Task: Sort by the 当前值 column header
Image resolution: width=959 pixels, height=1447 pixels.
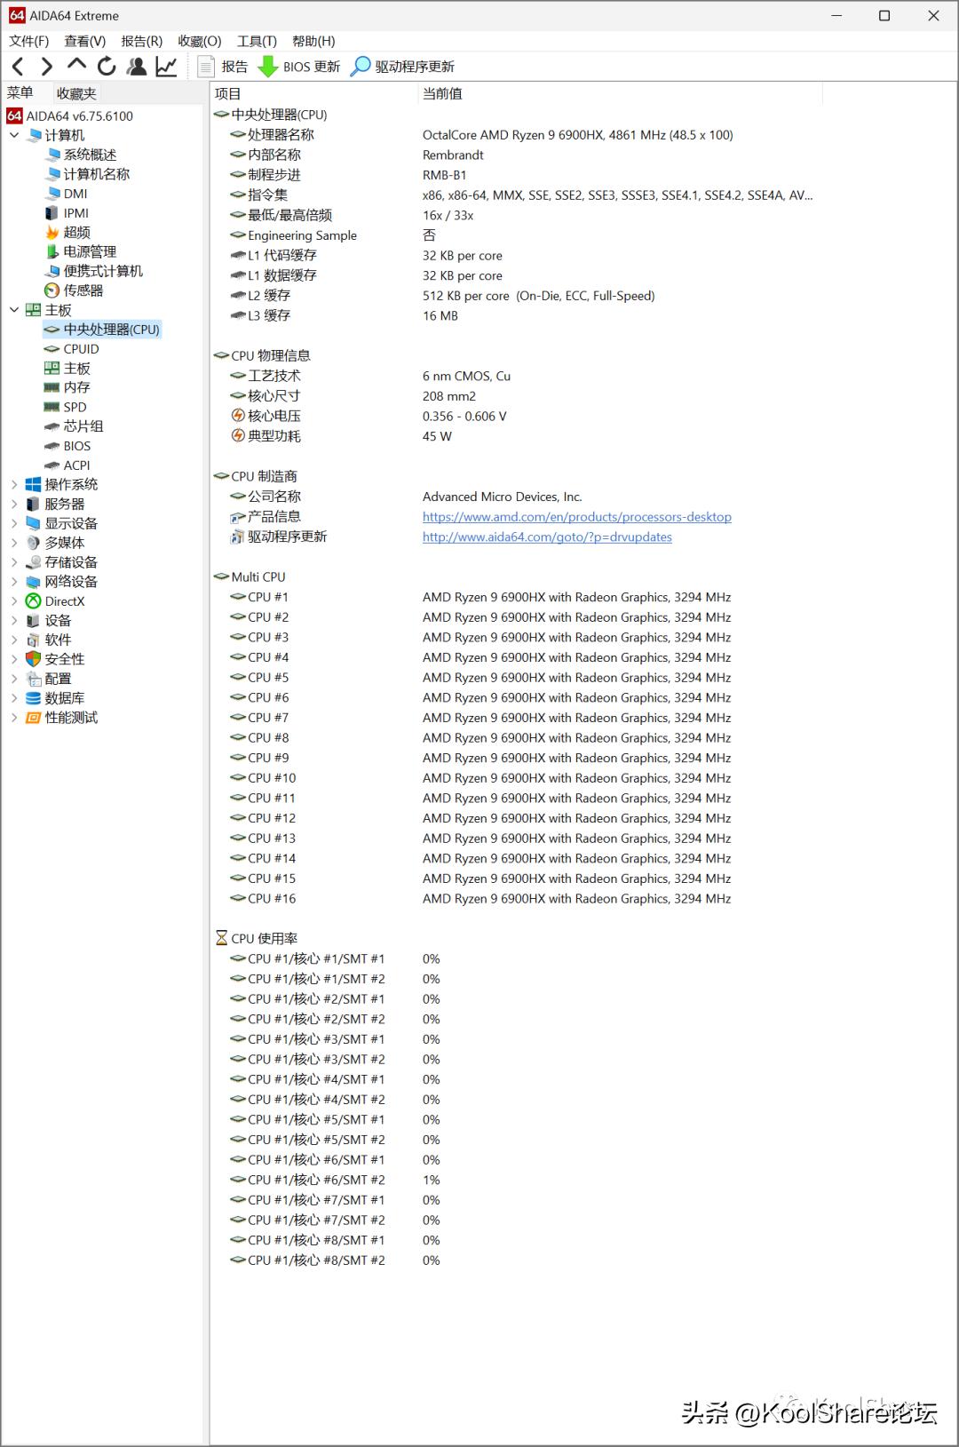Action: (x=620, y=93)
